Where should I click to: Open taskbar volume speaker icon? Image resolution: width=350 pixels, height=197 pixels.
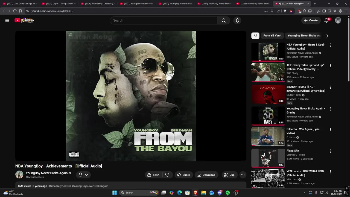[326, 193]
